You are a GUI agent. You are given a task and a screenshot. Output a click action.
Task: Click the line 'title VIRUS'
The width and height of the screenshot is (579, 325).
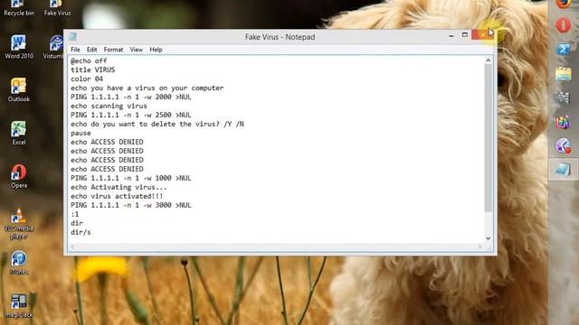[x=92, y=70]
